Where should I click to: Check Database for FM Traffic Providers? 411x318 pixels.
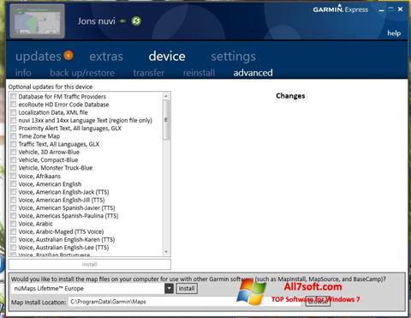coord(14,96)
